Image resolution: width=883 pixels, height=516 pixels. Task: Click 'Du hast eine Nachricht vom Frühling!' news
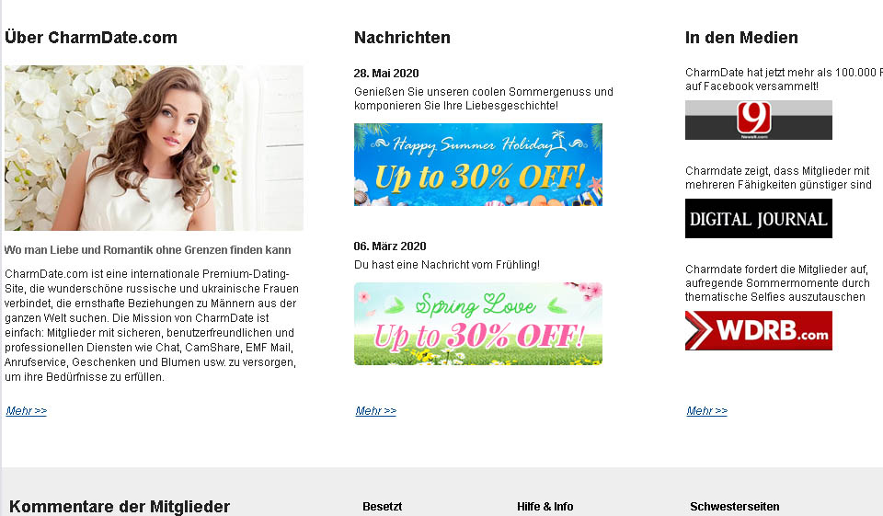447,265
